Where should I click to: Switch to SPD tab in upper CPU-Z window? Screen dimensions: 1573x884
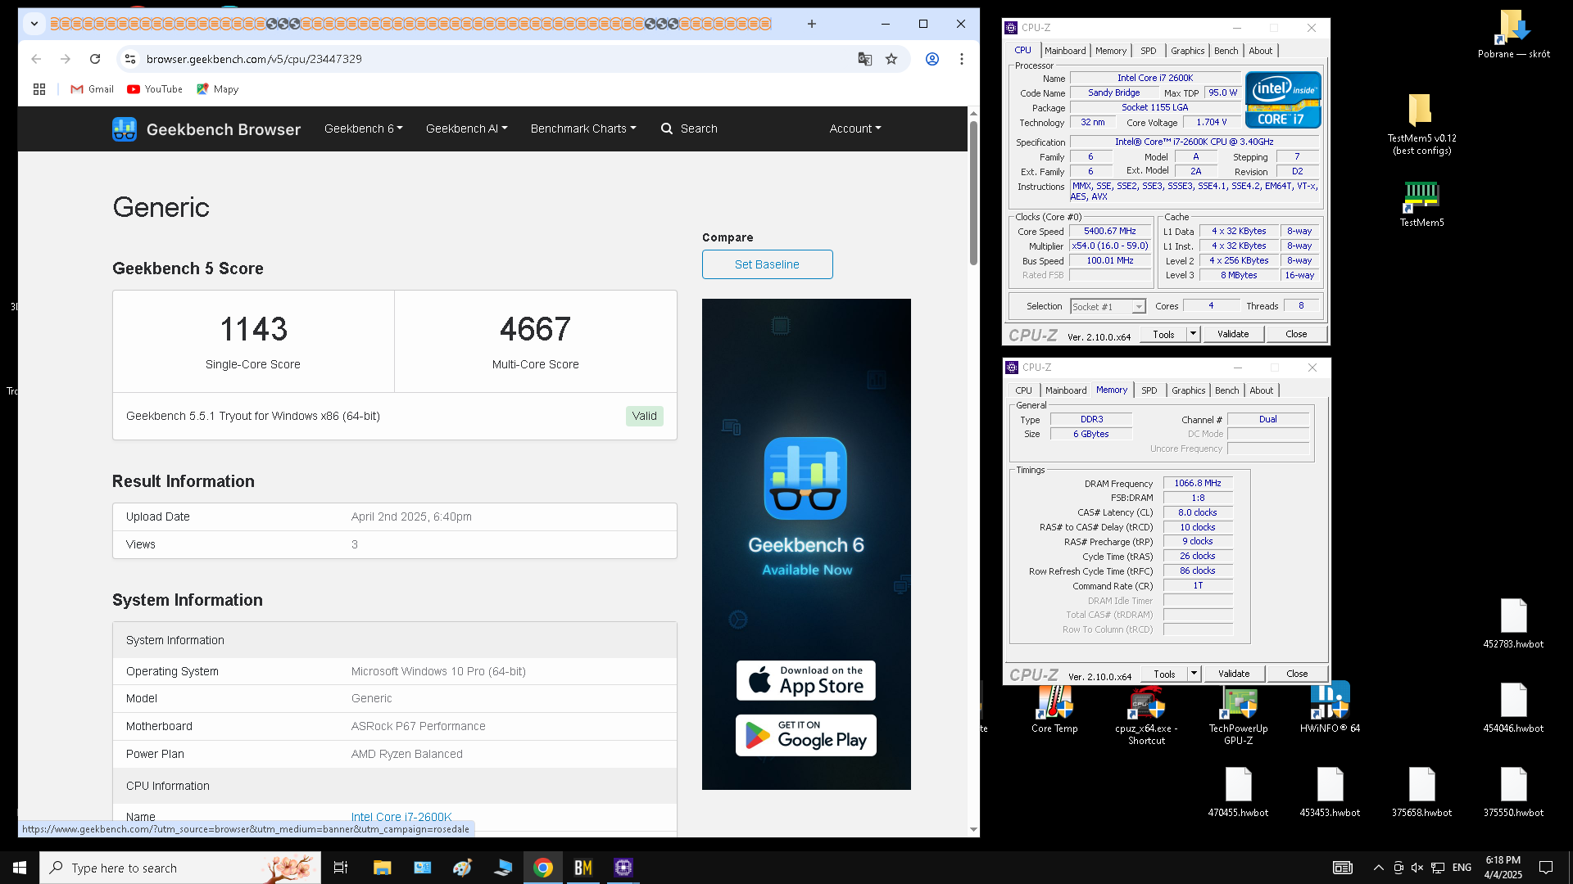point(1149,51)
